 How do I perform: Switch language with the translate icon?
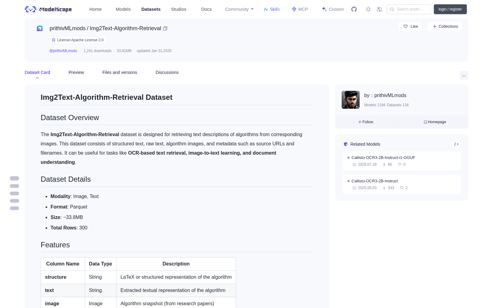point(380,9)
